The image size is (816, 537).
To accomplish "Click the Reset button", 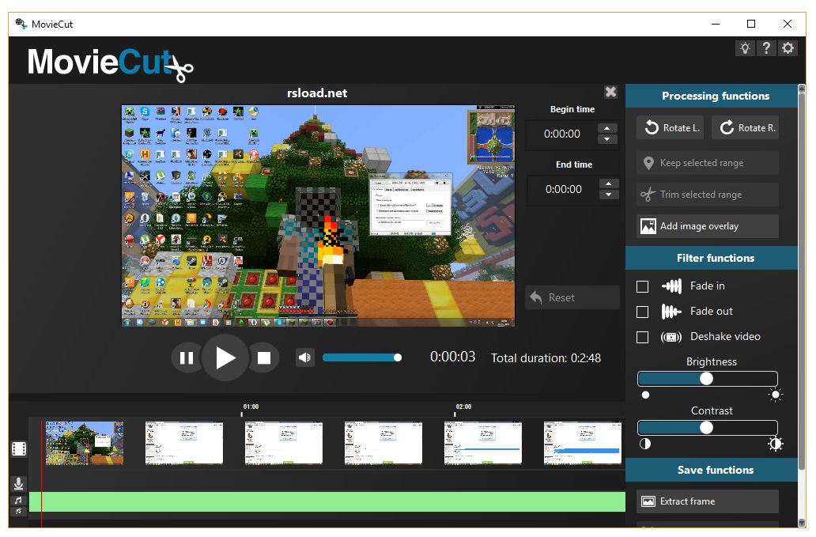I will click(x=572, y=297).
